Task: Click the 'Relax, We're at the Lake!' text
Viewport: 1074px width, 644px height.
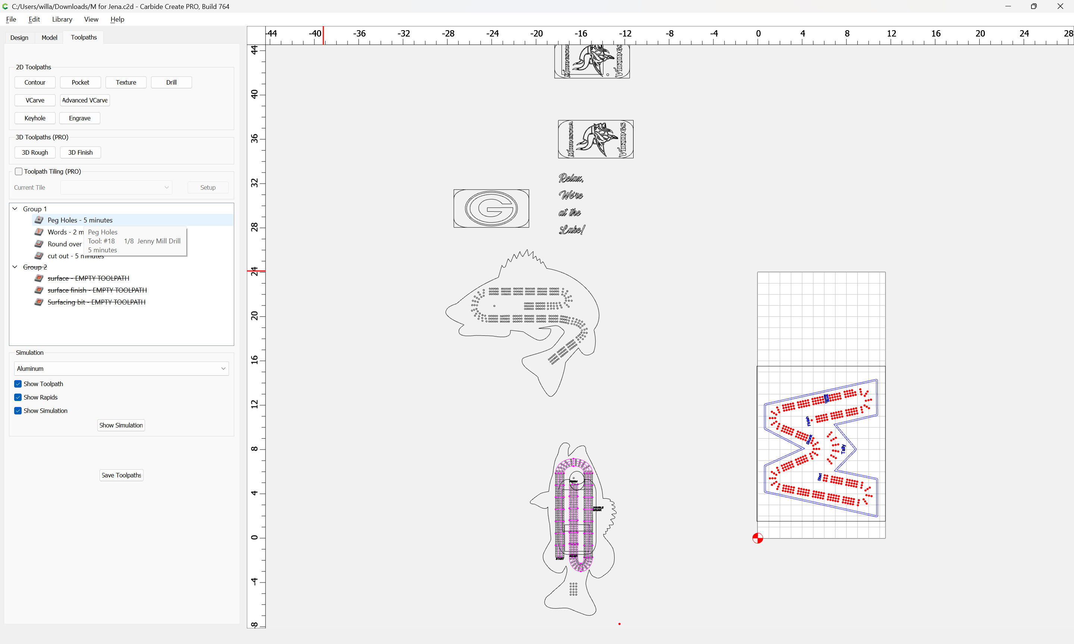Action: coord(571,204)
